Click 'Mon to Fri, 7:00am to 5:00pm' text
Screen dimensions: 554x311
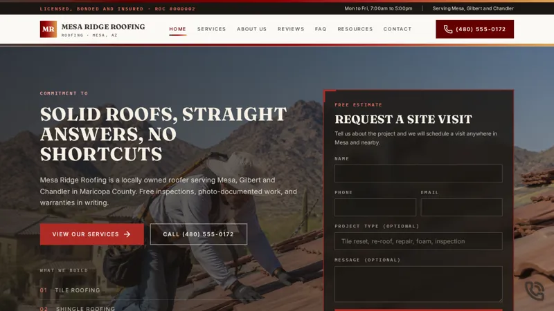pos(378,8)
